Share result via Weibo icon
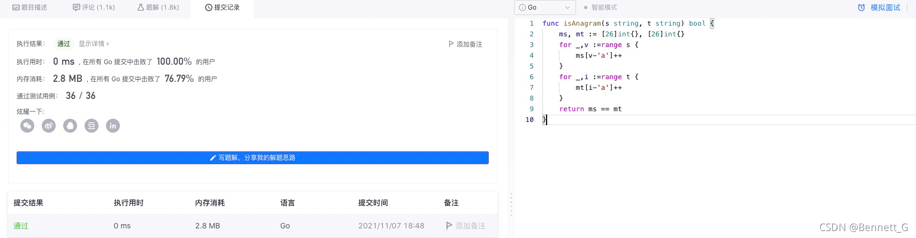916x238 pixels. 49,126
